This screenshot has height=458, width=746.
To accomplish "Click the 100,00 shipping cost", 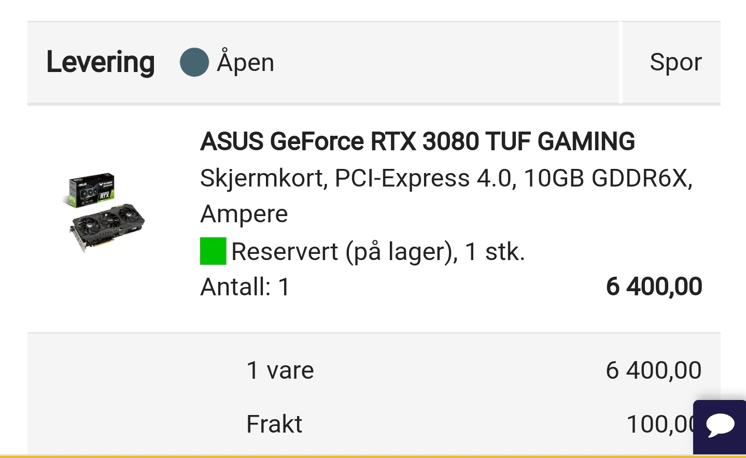I will (x=660, y=424).
